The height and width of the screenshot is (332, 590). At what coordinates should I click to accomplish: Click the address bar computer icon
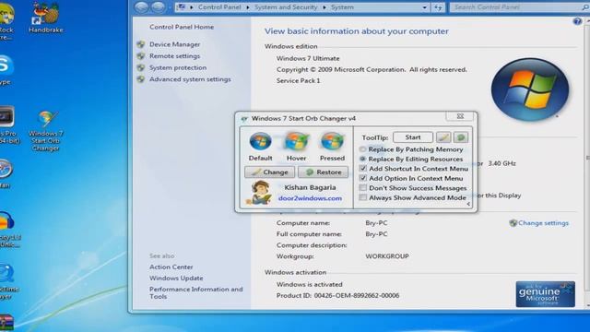tap(182, 7)
